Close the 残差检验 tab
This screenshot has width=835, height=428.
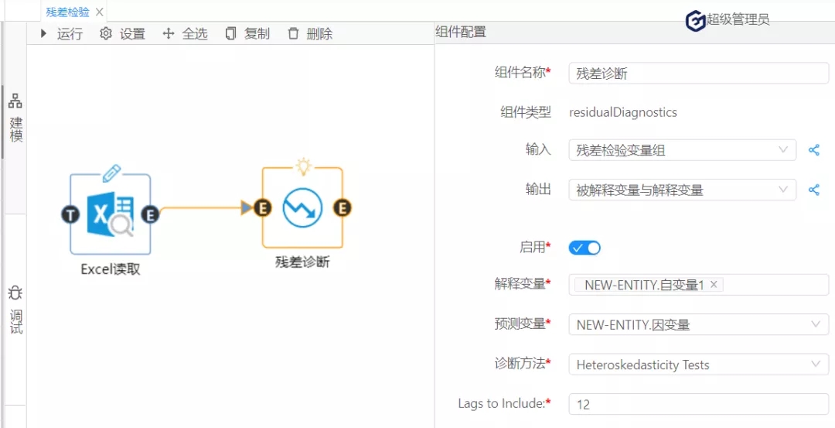(99, 12)
